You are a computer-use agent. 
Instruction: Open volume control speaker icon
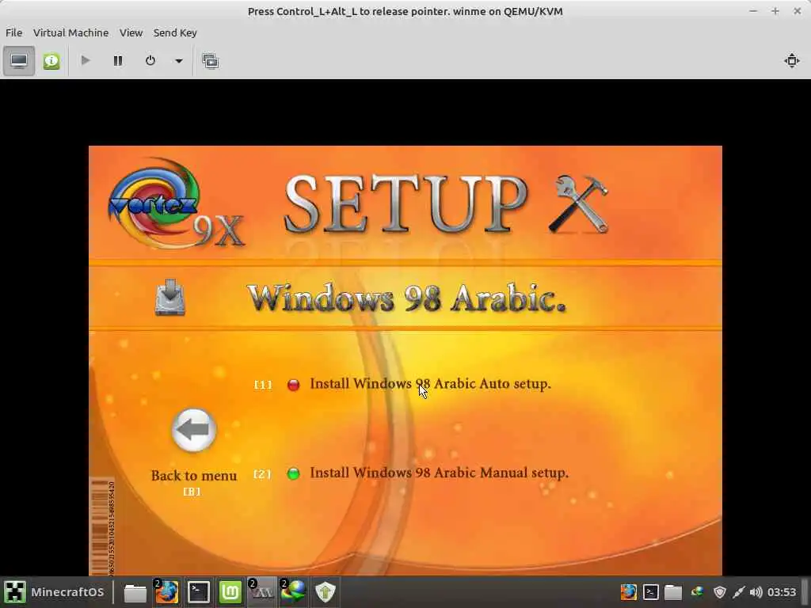756,592
